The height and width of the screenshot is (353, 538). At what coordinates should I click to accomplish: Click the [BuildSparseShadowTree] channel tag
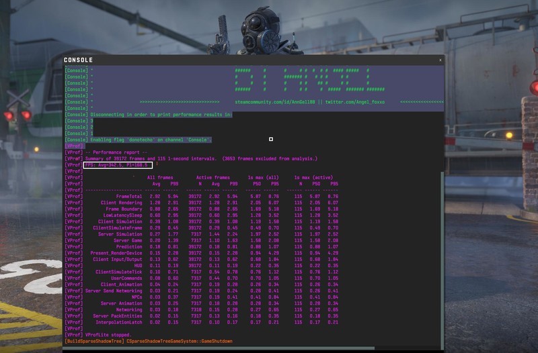94,341
